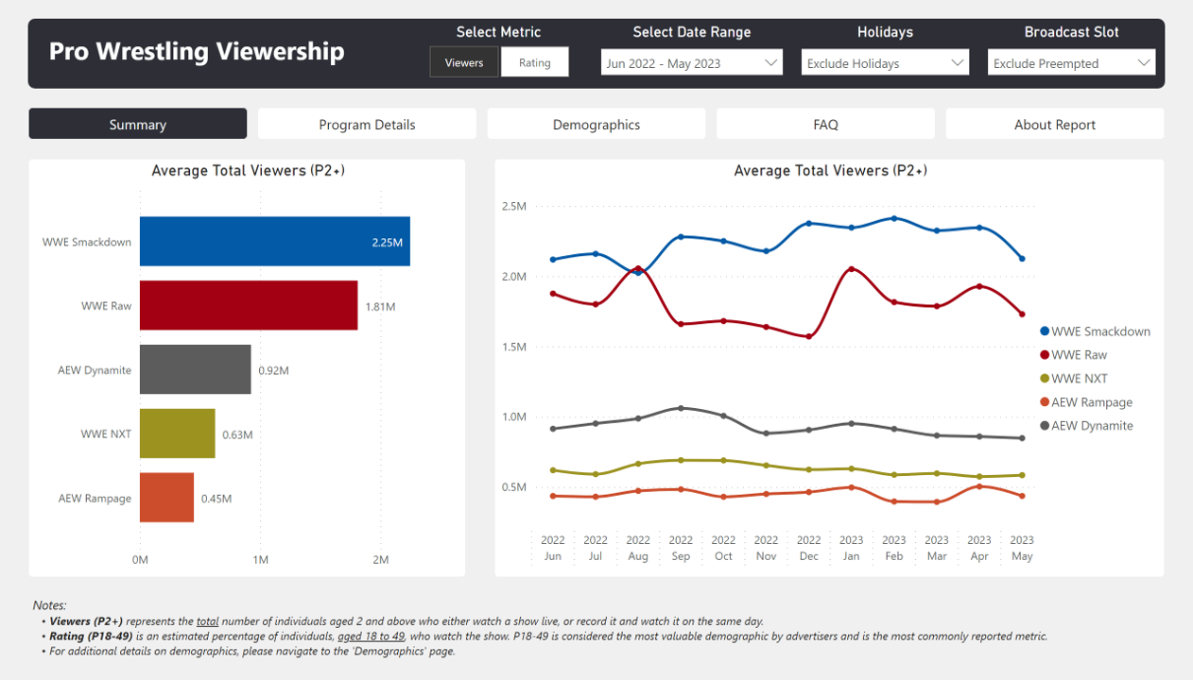Click the WWE Smackdown legend marker
Image resolution: width=1193 pixels, height=680 pixels.
1045,331
